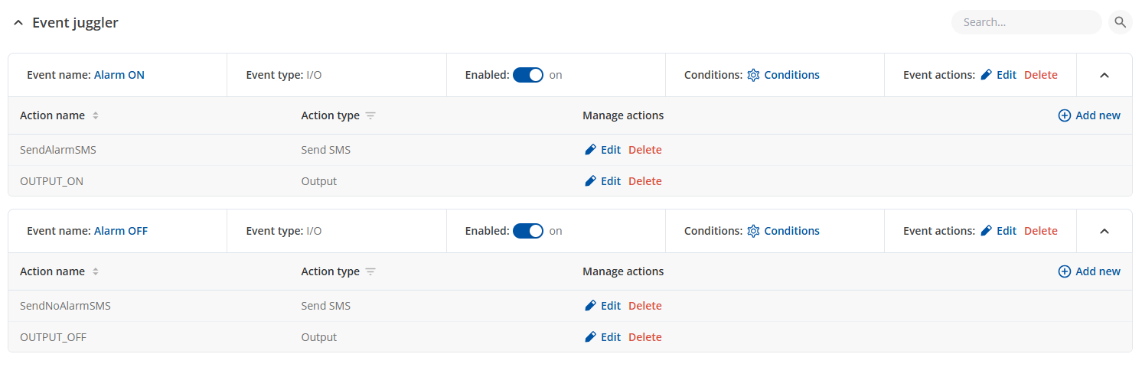Click pencil Edit icon for SendAlarmSMS action
1142x367 pixels.
(590, 150)
